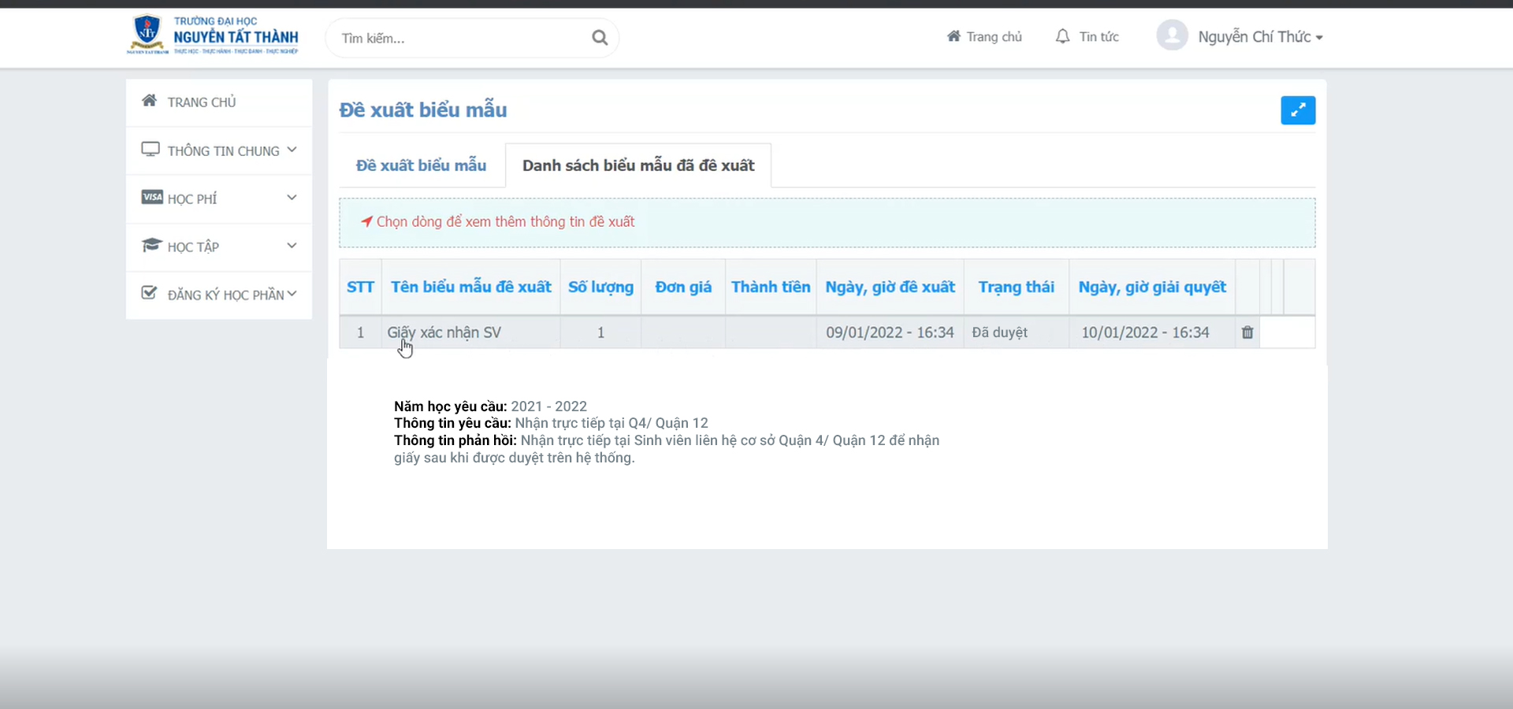Switch to the Đề xuất biểu mẫu tab
Viewport: 1513px width, 709px height.
click(x=421, y=165)
